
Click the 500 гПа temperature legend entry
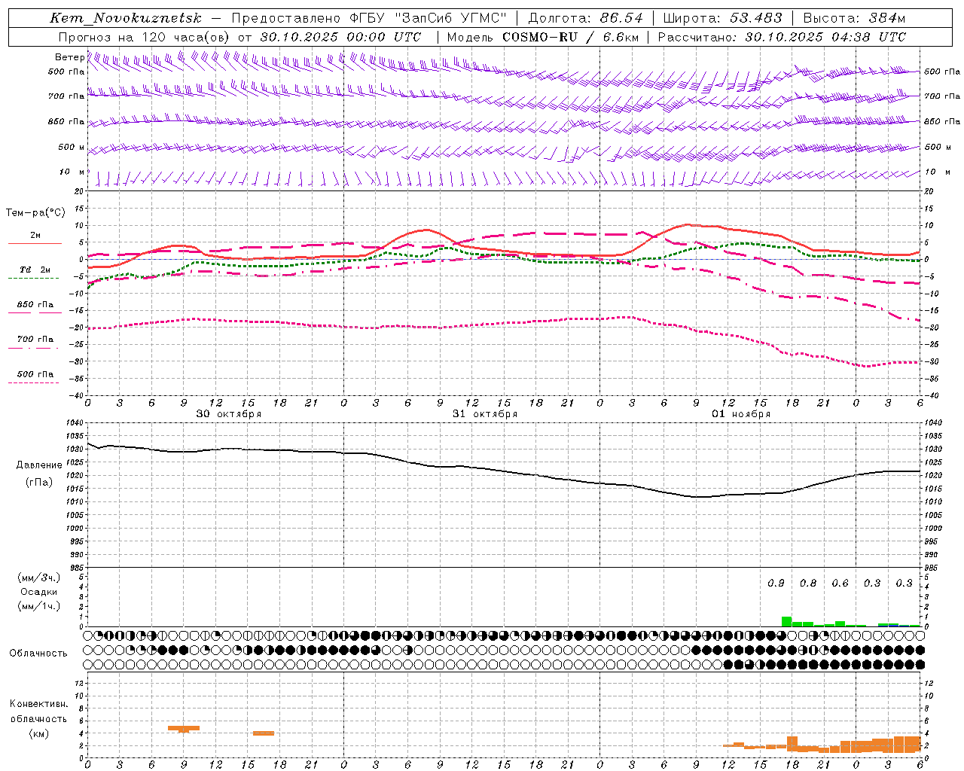coord(35,374)
